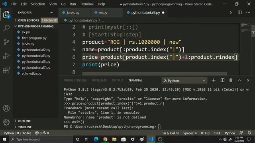Viewport: 255px width, 143px height.
Task: Close the terminal panel
Action: point(248,80)
